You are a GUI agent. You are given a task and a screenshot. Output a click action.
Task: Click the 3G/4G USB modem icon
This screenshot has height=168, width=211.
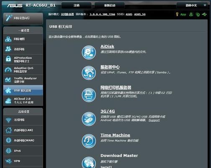coord(89,119)
